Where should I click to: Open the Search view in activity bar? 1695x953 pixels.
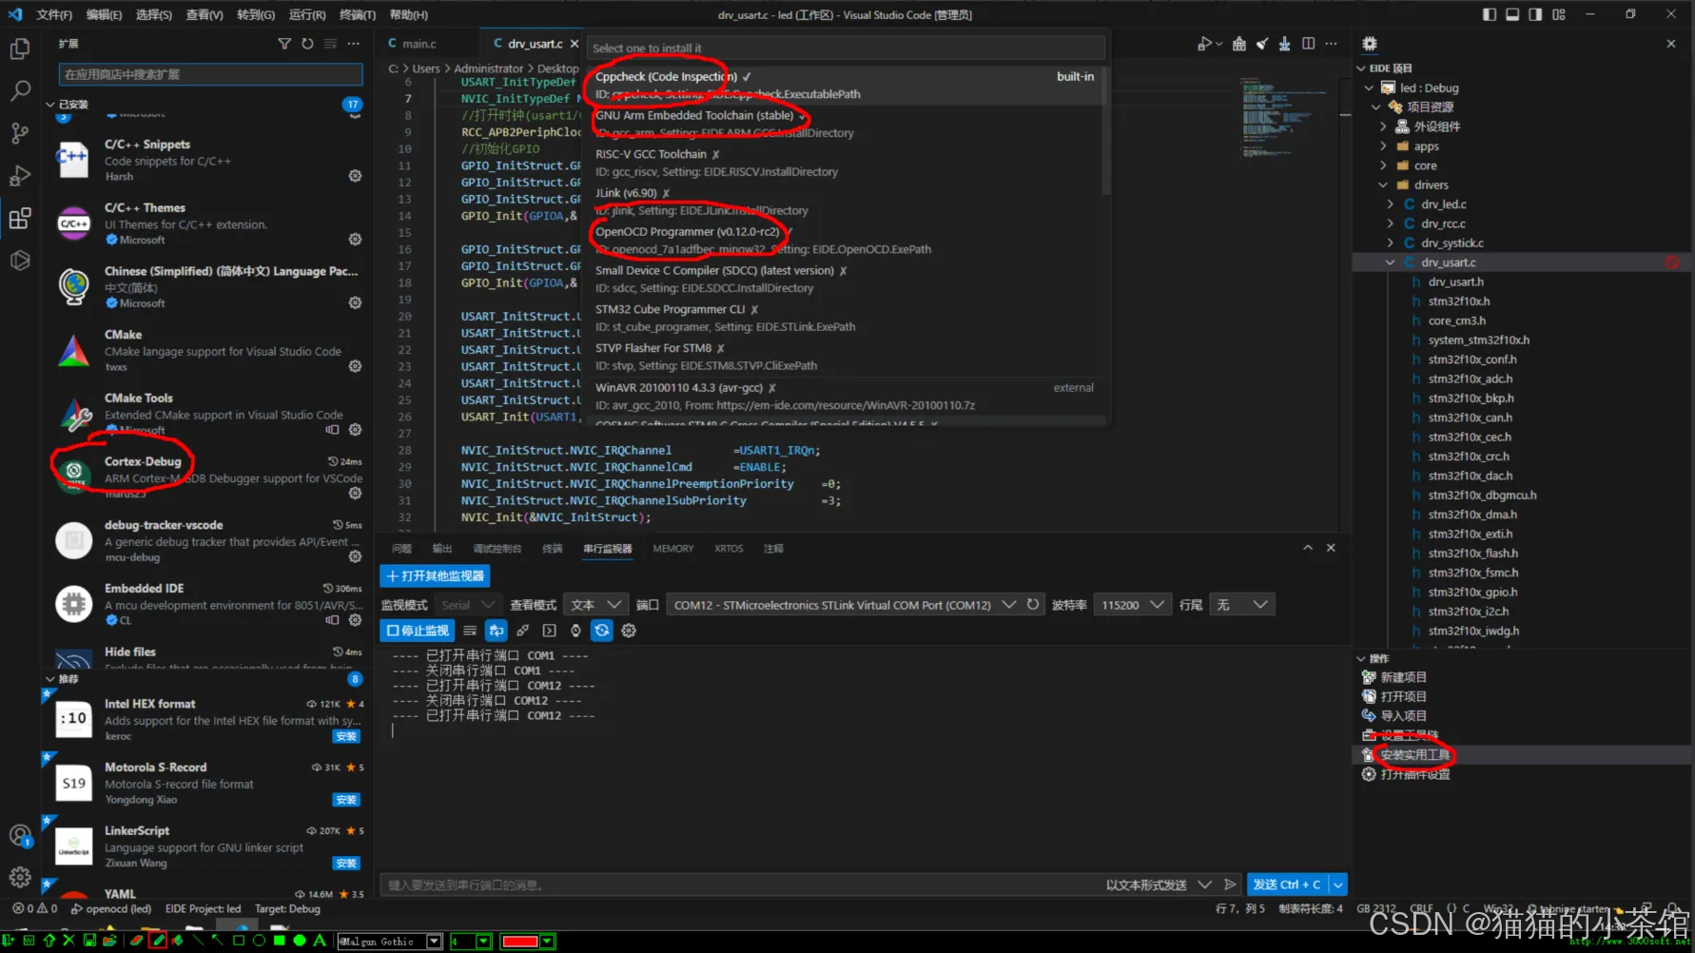coord(20,91)
